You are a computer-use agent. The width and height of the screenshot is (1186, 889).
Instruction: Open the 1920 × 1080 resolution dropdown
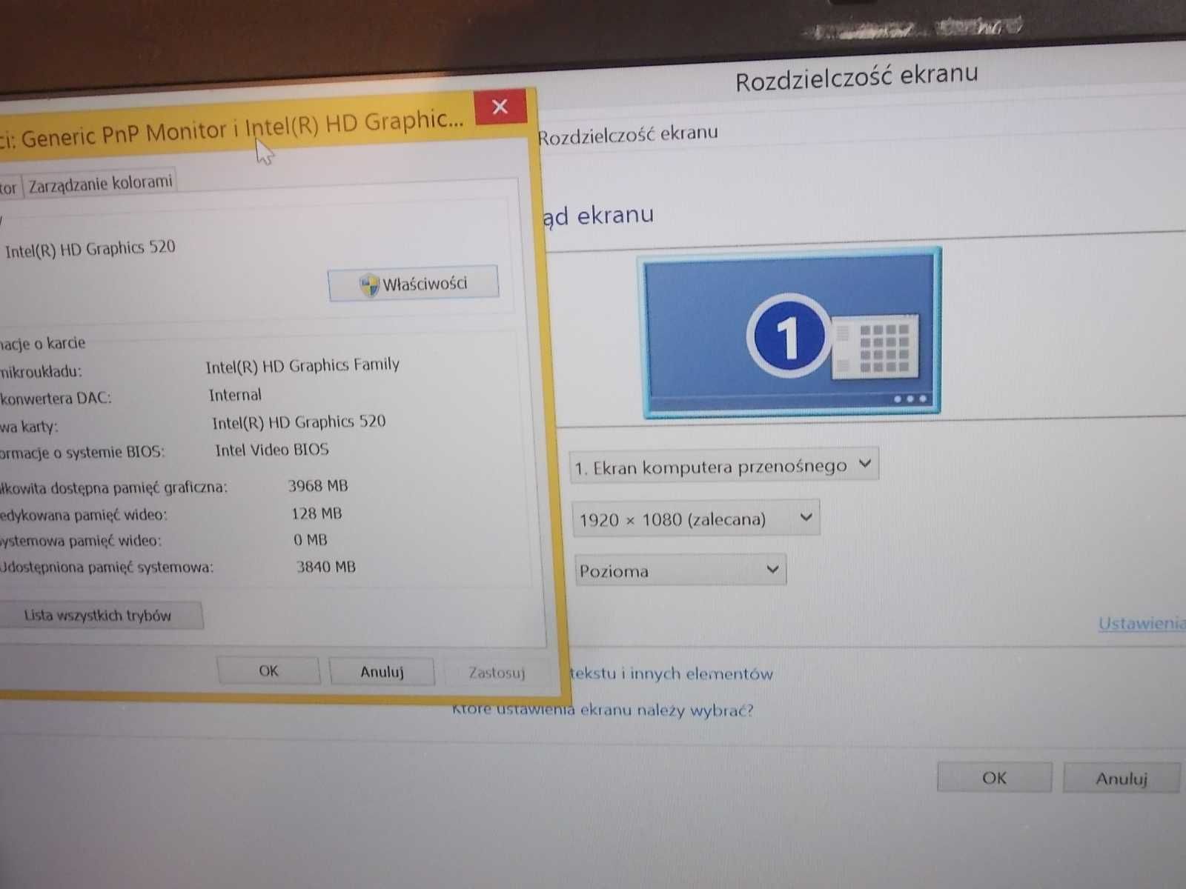pyautogui.click(x=696, y=519)
